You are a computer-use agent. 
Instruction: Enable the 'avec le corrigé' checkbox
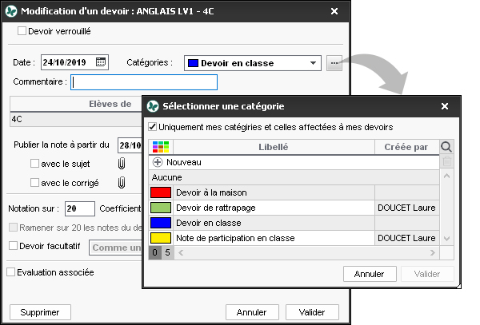34,183
